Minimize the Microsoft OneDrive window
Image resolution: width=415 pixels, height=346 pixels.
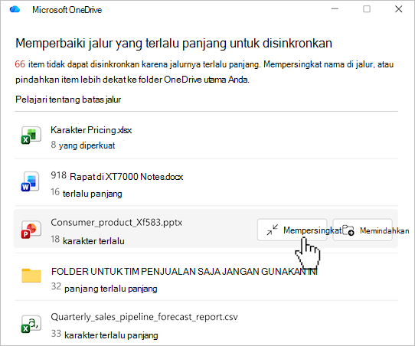pyautogui.click(x=335, y=9)
